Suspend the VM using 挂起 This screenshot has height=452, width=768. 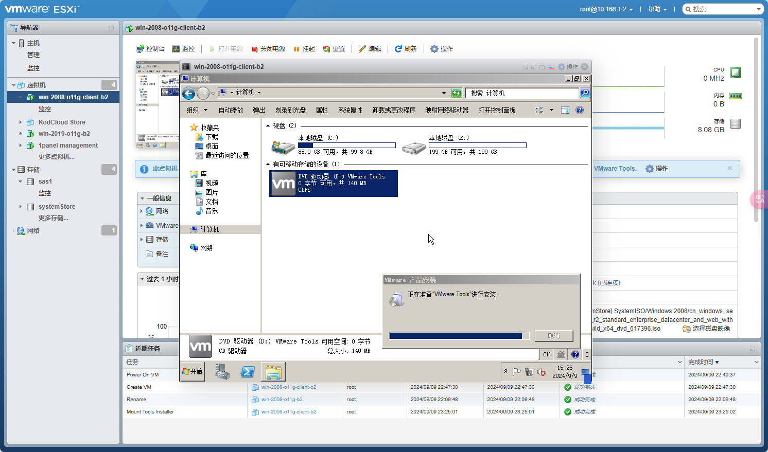pyautogui.click(x=304, y=49)
